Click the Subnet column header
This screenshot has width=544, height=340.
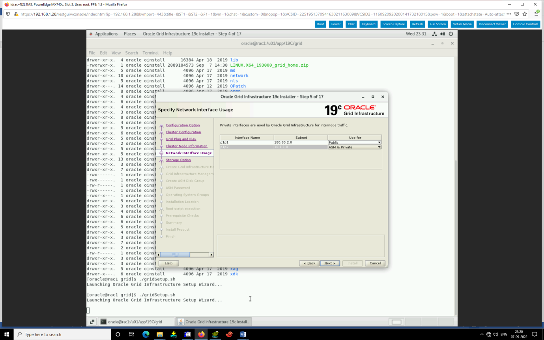pos(301,138)
